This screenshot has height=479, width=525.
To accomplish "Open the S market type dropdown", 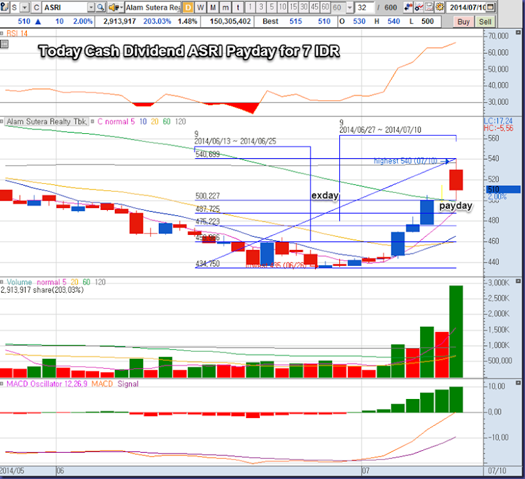I will tap(25, 7).
